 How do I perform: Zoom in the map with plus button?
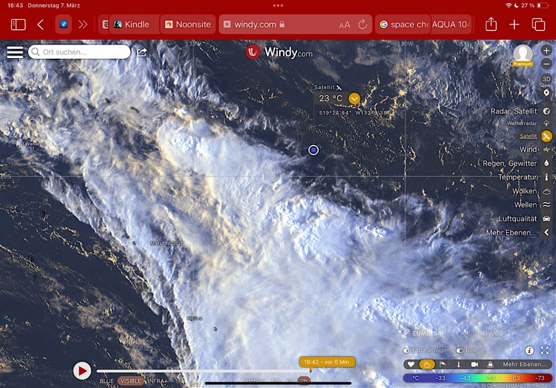coord(546,51)
